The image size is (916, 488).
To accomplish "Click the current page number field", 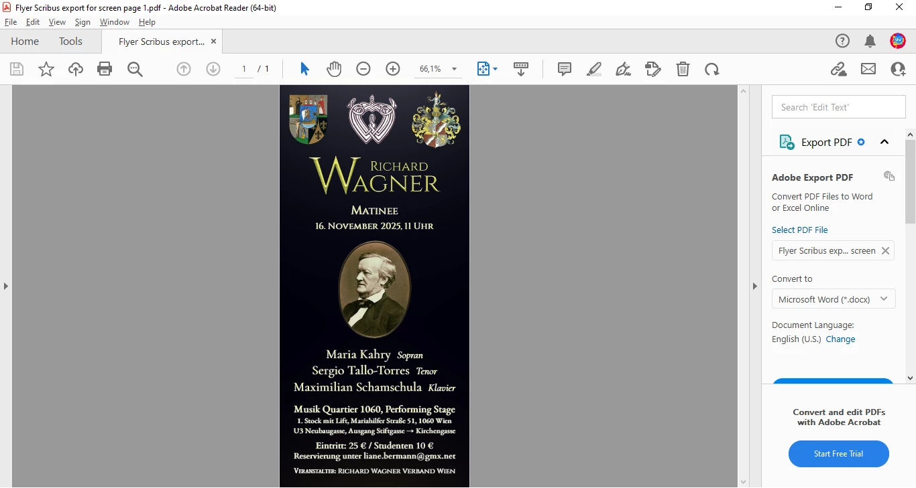I will click(244, 69).
